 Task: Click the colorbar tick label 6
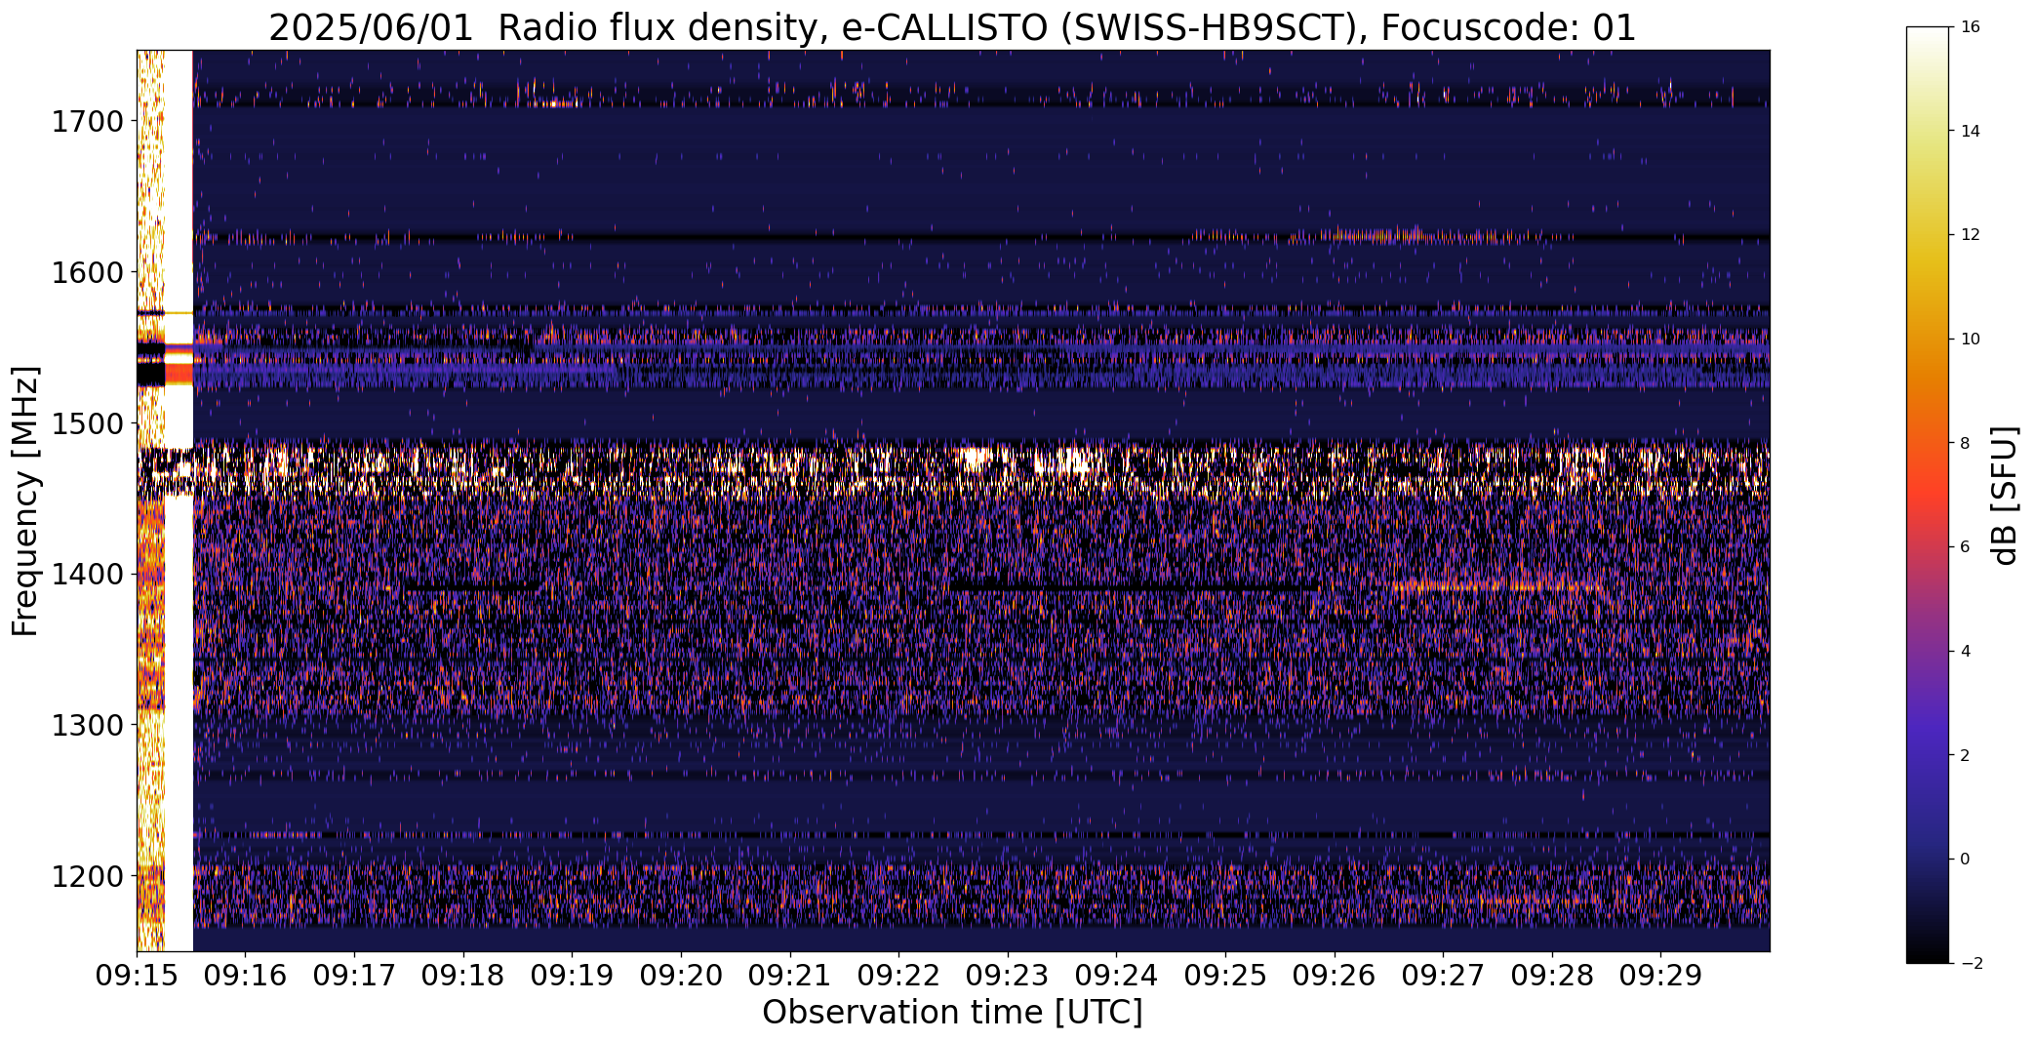tap(1965, 546)
